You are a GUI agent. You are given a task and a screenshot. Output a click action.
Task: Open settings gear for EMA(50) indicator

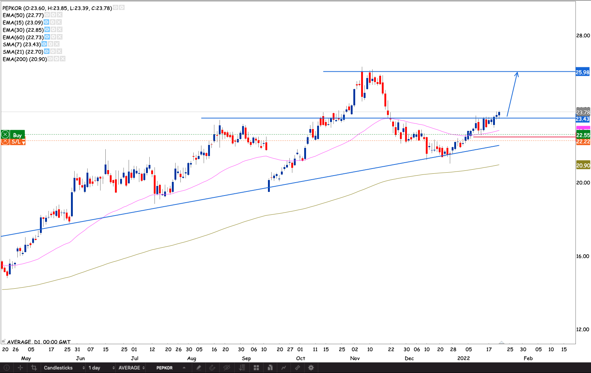click(x=53, y=15)
